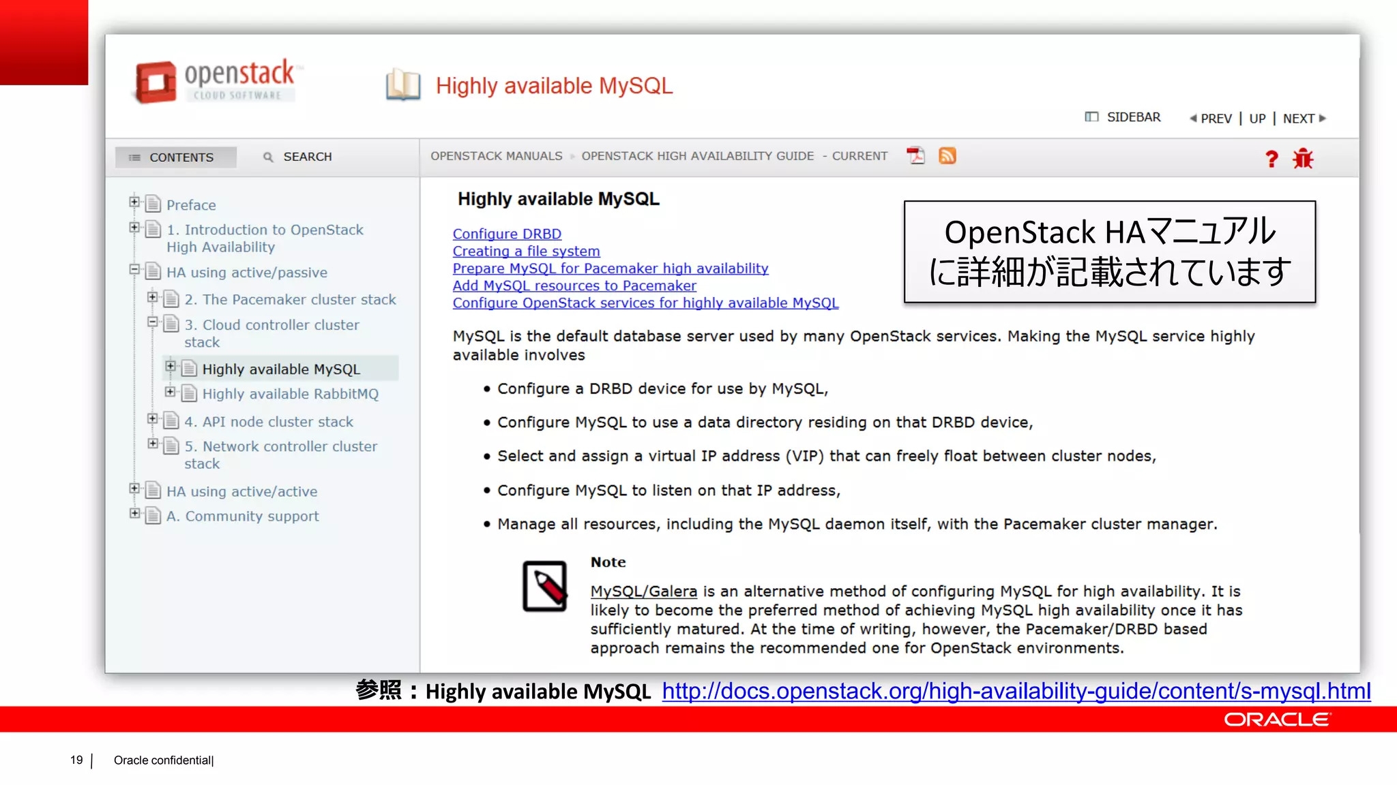1397x785 pixels.
Task: Open 2. The Pacemaker cluster stack
Action: 290,300
